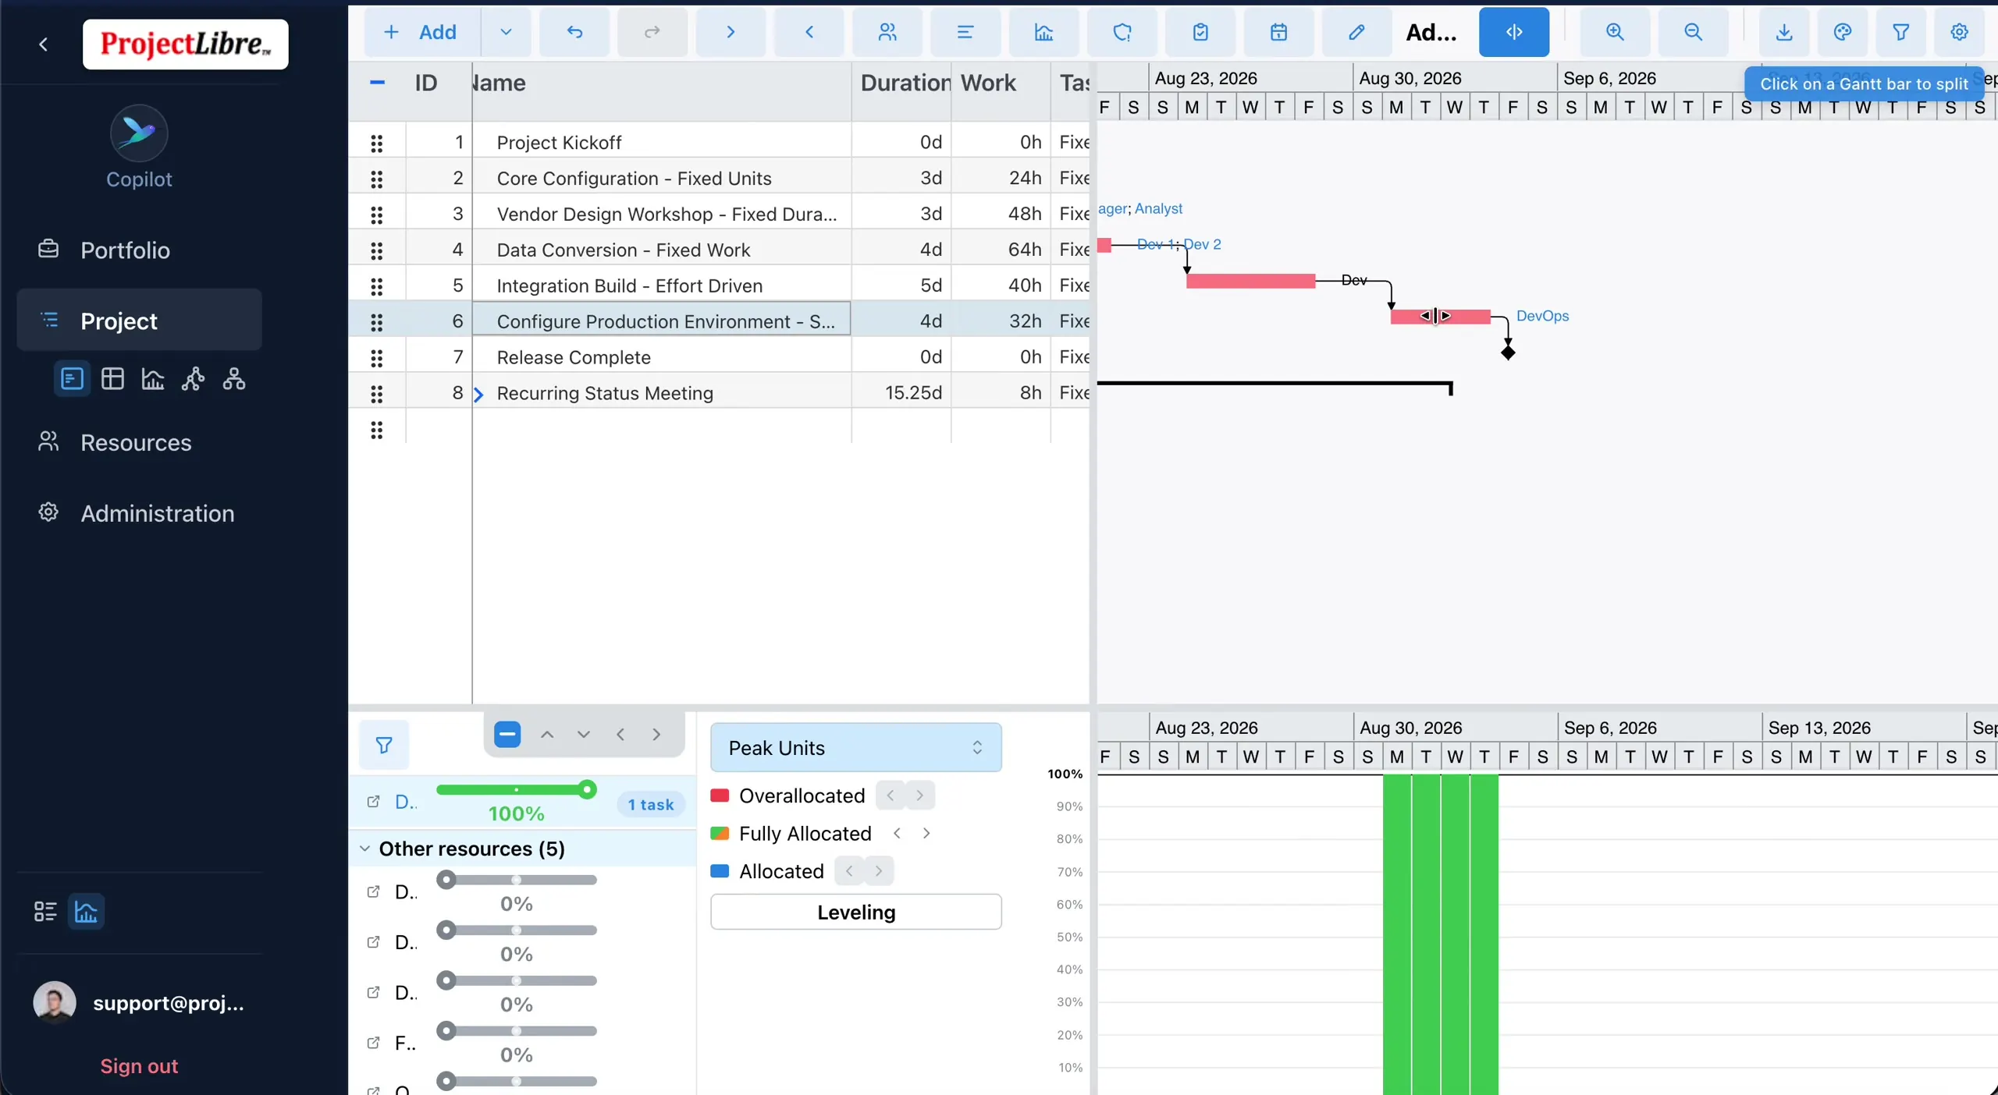Open the support@proj... user profile
The height and width of the screenshot is (1095, 1998).
(x=139, y=1003)
